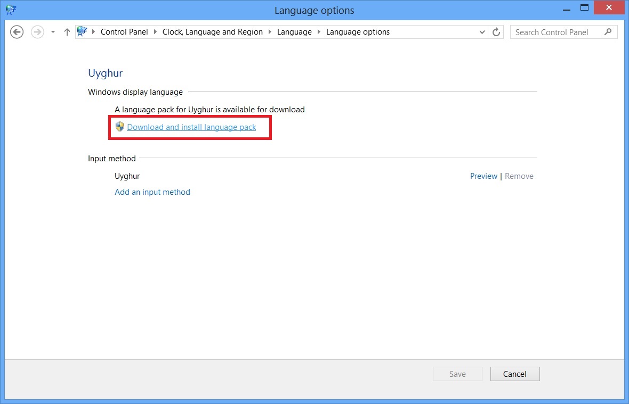
Task: Click the Uyghur heading text
Action: 105,73
